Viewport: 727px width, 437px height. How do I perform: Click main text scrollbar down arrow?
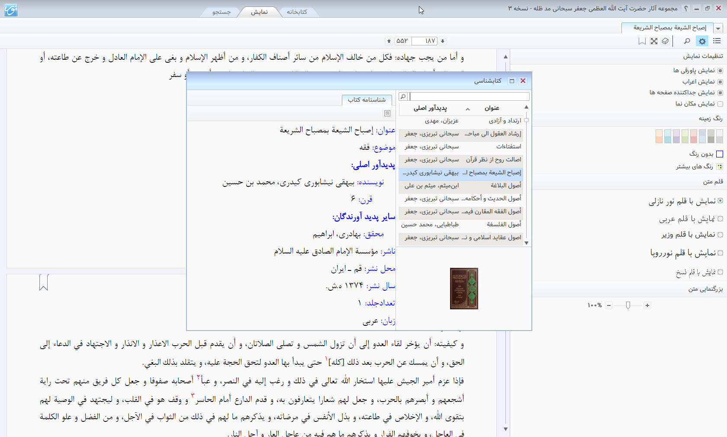(x=505, y=429)
